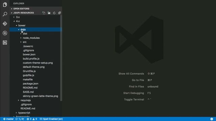Click the feedback smiley icon
Screen dimensions: 216x121
[x=212, y=119]
